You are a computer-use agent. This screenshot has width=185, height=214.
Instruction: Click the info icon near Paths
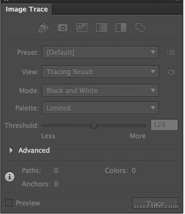[x=10, y=176]
